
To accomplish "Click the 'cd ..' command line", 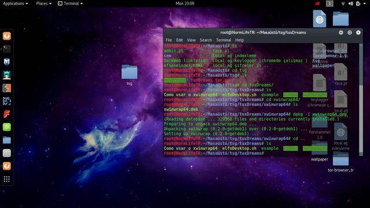I will pyautogui.click(x=234, y=139).
